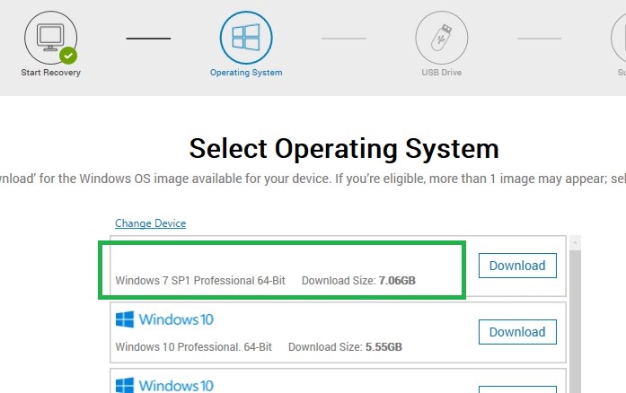Click the Download Size 7.06GB text
The width and height of the screenshot is (626, 393).
tap(358, 281)
